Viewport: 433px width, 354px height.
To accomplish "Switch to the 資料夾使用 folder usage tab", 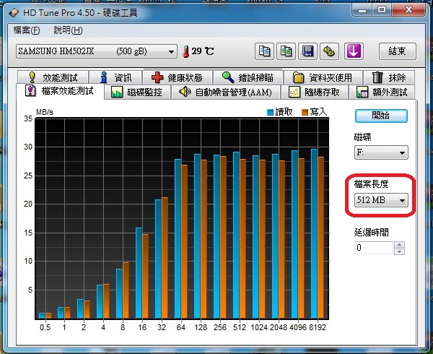I will 323,77.
